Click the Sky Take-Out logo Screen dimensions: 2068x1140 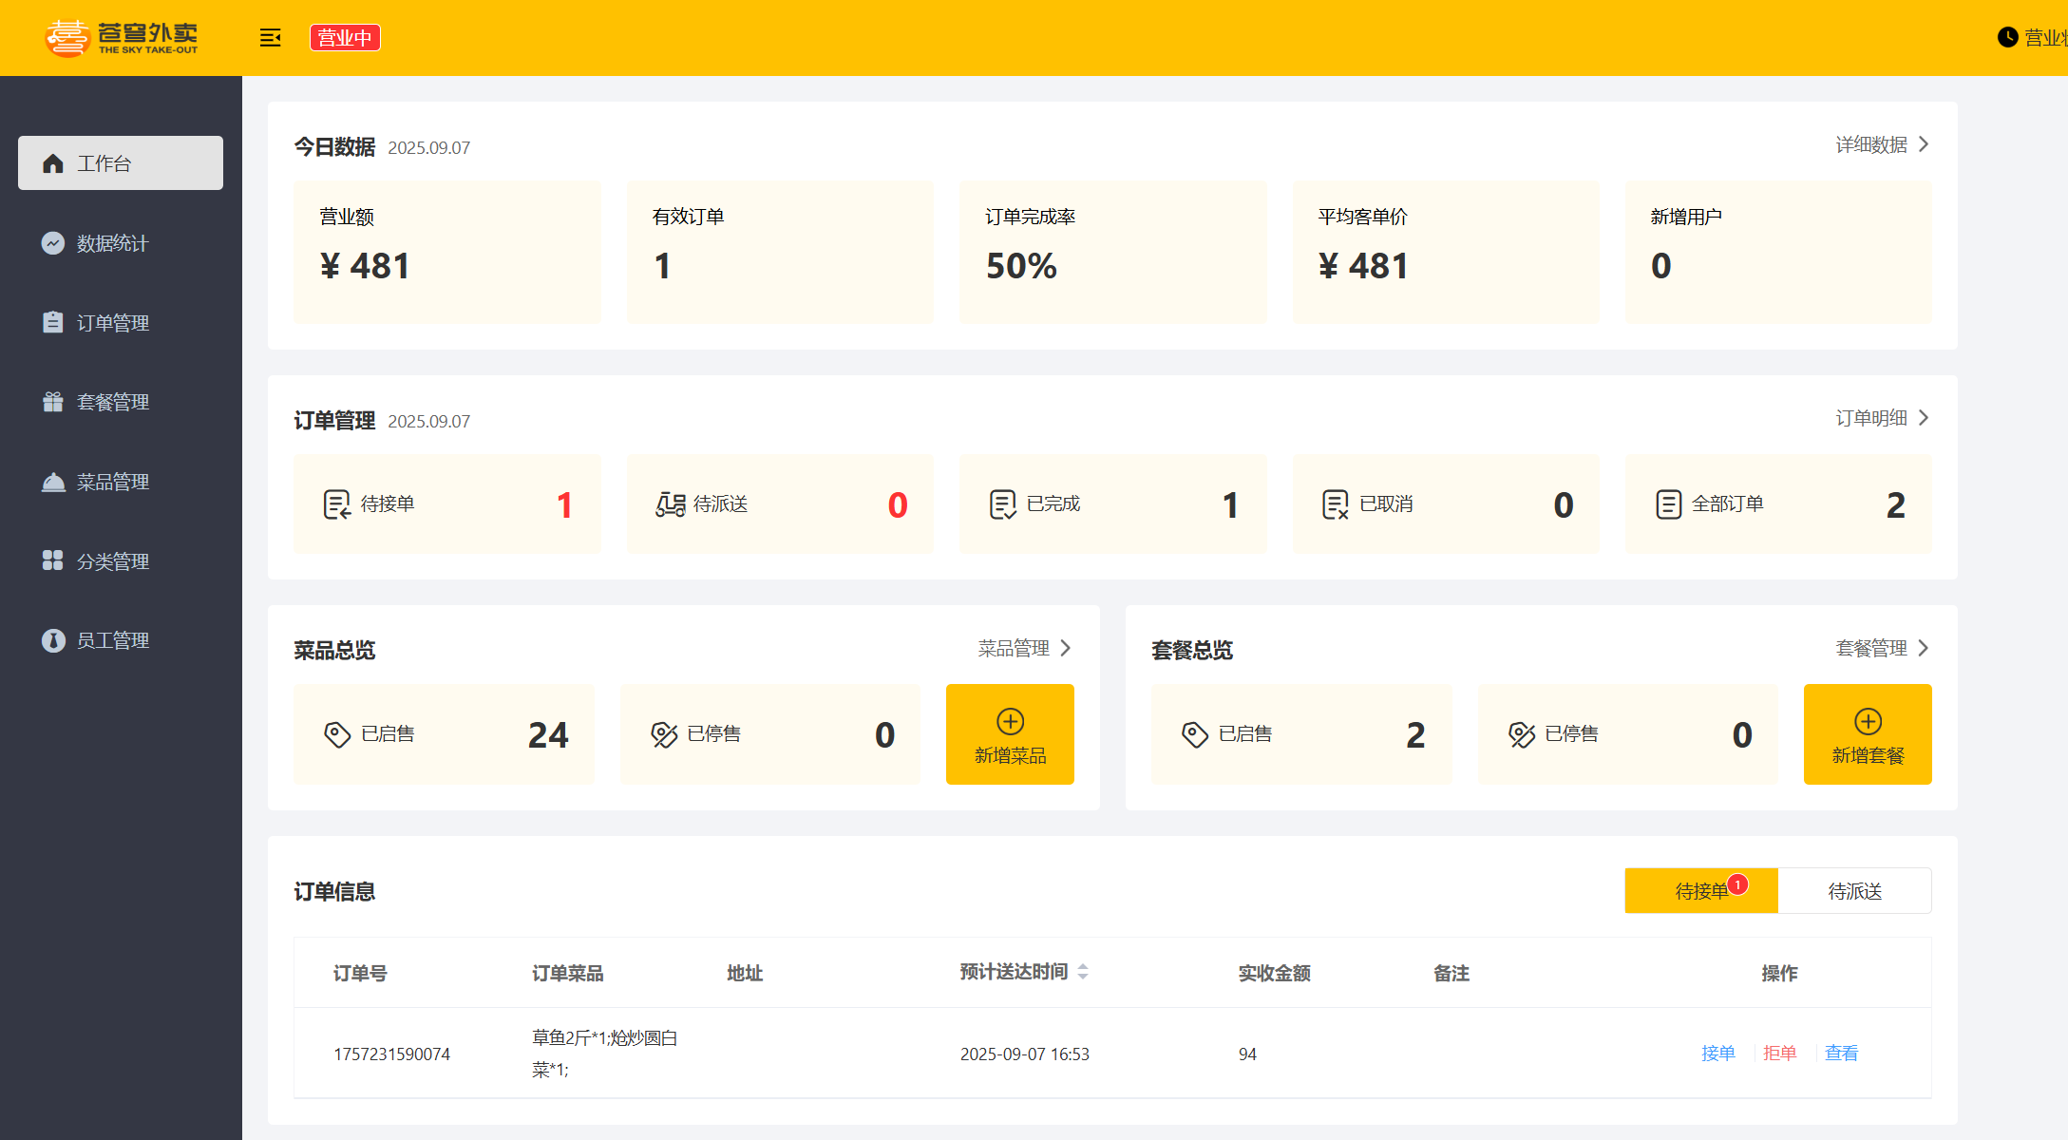tap(122, 38)
